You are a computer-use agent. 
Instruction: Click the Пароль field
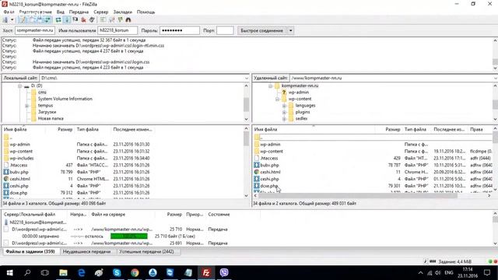pyautogui.click(x=180, y=30)
